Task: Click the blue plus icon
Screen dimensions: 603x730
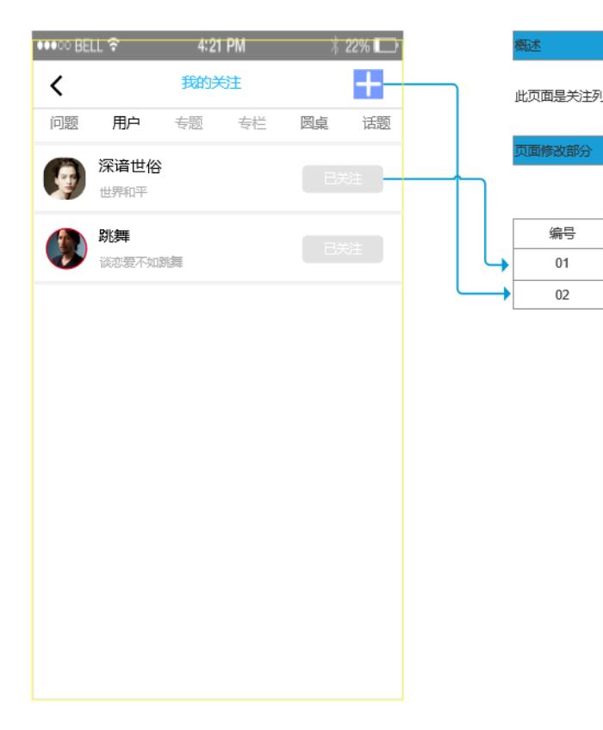Action: (x=368, y=84)
